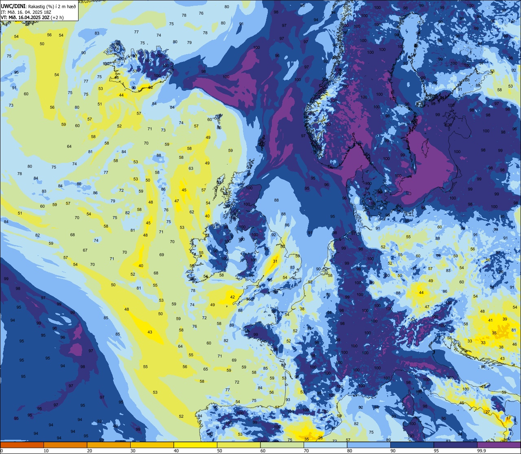Click the 50–60 legend color swatch
The height and width of the screenshot is (454, 521).
239,445
